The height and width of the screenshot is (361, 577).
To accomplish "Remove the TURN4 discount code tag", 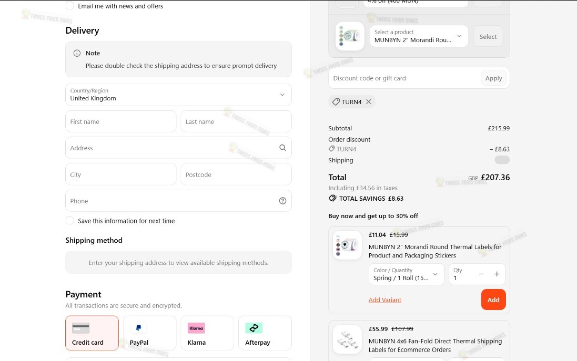I will point(369,102).
